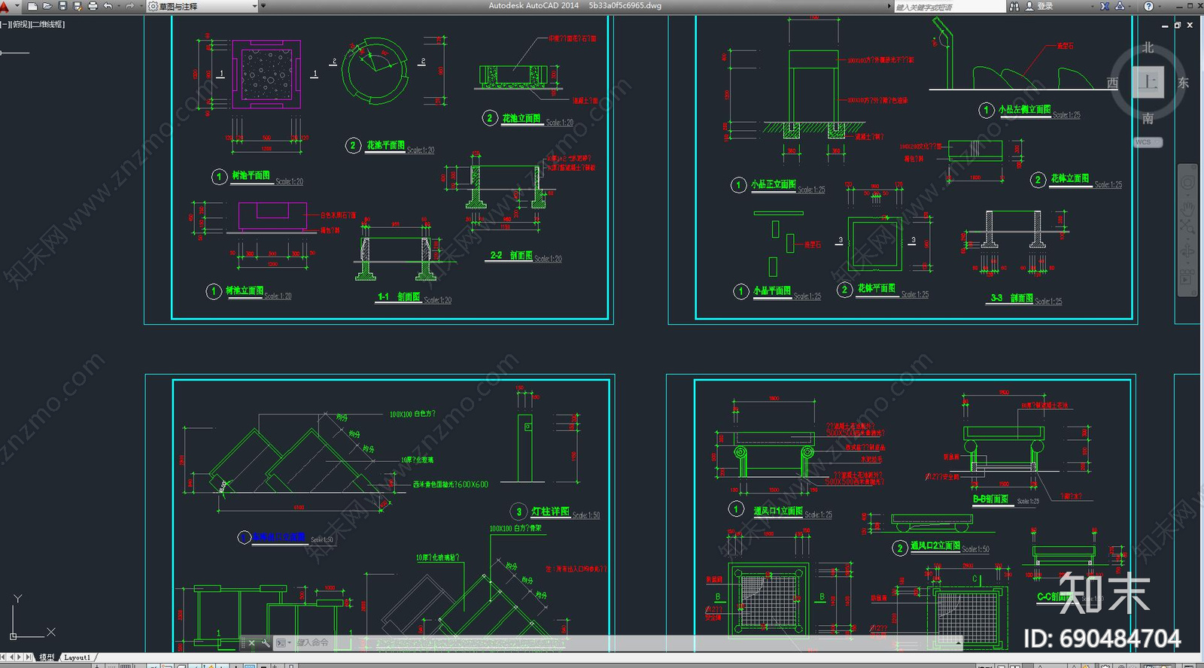Image resolution: width=1204 pixels, height=668 pixels.
Task: Click the Plot printer icon
Action: point(93,6)
